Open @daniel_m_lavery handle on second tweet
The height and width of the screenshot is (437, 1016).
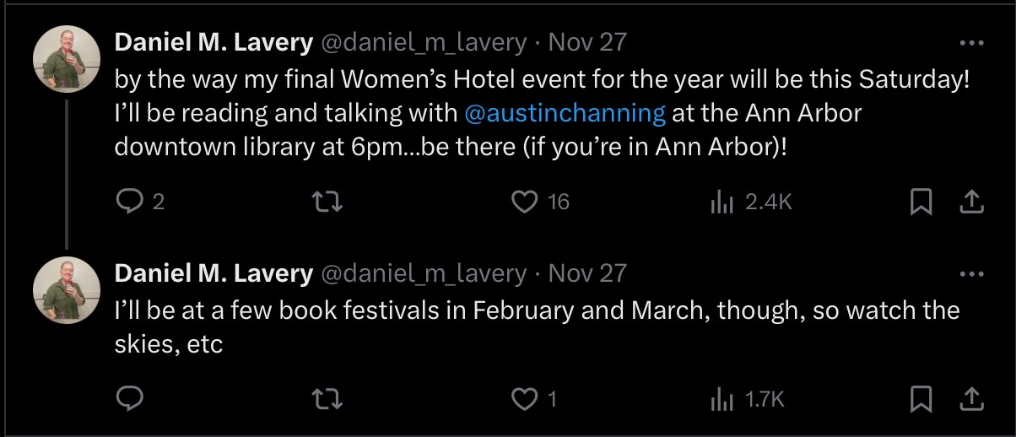pos(424,273)
